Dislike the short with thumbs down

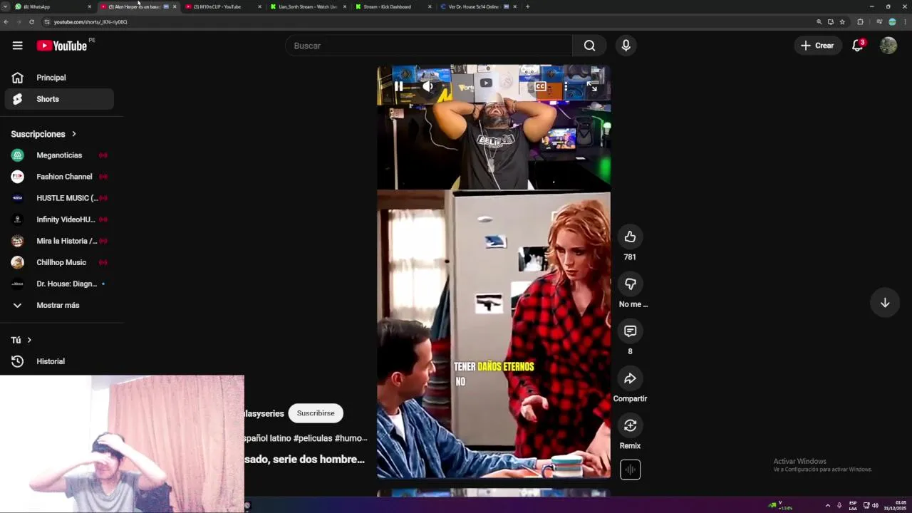point(630,284)
